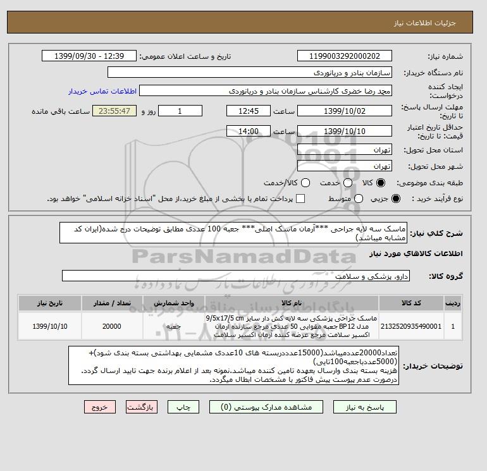Click product code 213252093549​0001 cell
Viewport: 487px width, 471px height.
click(x=411, y=326)
